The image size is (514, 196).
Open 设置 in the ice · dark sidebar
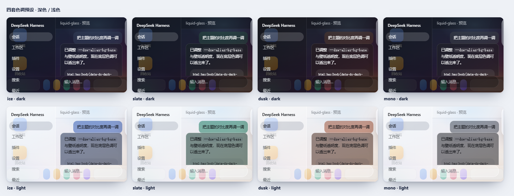click(x=16, y=69)
